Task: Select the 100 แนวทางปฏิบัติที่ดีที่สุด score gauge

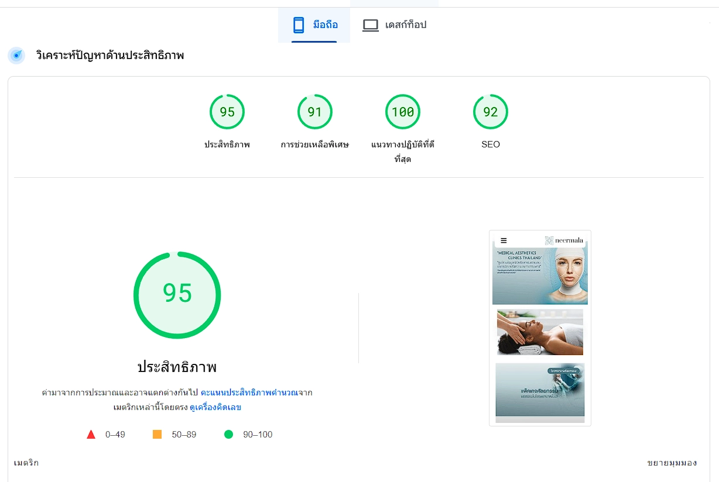Action: point(403,112)
